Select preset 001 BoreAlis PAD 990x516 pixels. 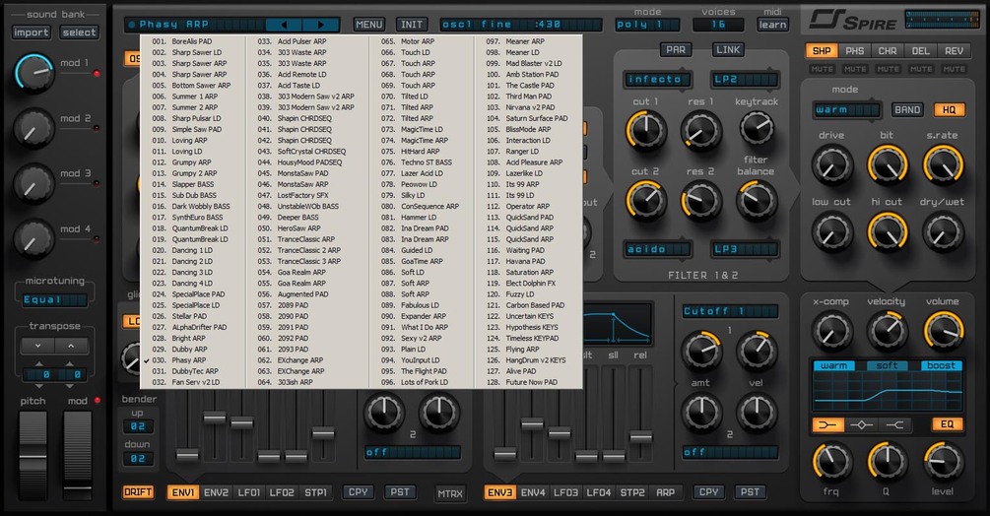tap(192, 41)
